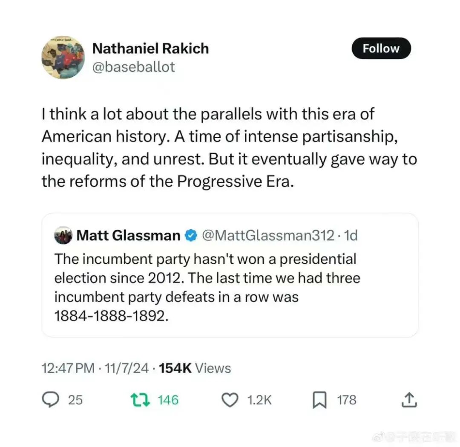
Task: Bookmark the tweet with the bookmark icon
Action: (x=319, y=400)
